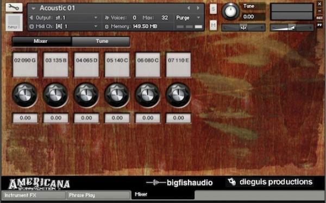This screenshot has height=203, width=326.
Task: Click the tune knob under 06 080 C
Action: click(147, 95)
